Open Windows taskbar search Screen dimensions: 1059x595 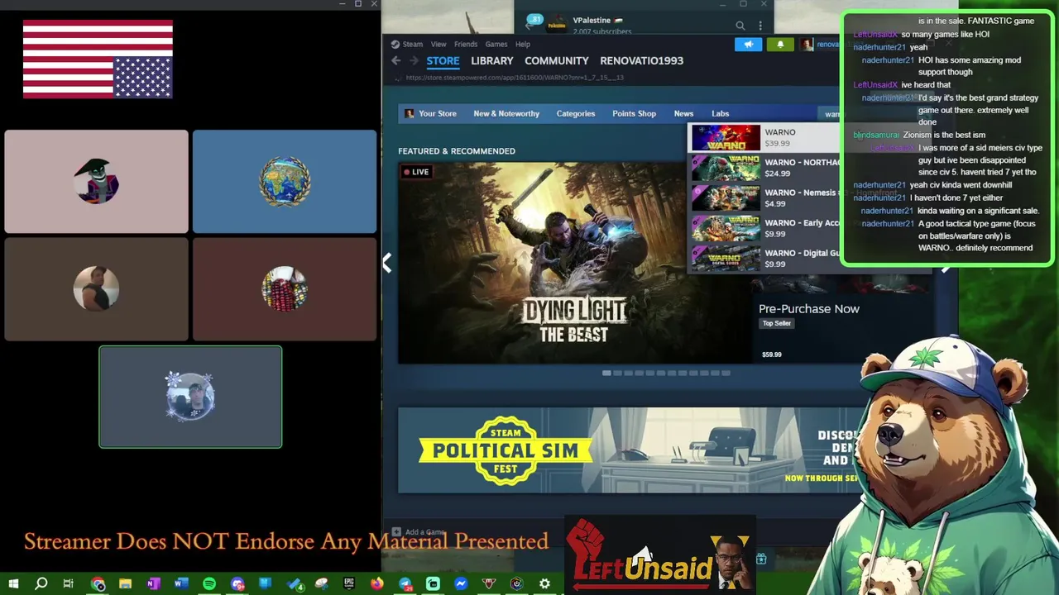tap(41, 583)
